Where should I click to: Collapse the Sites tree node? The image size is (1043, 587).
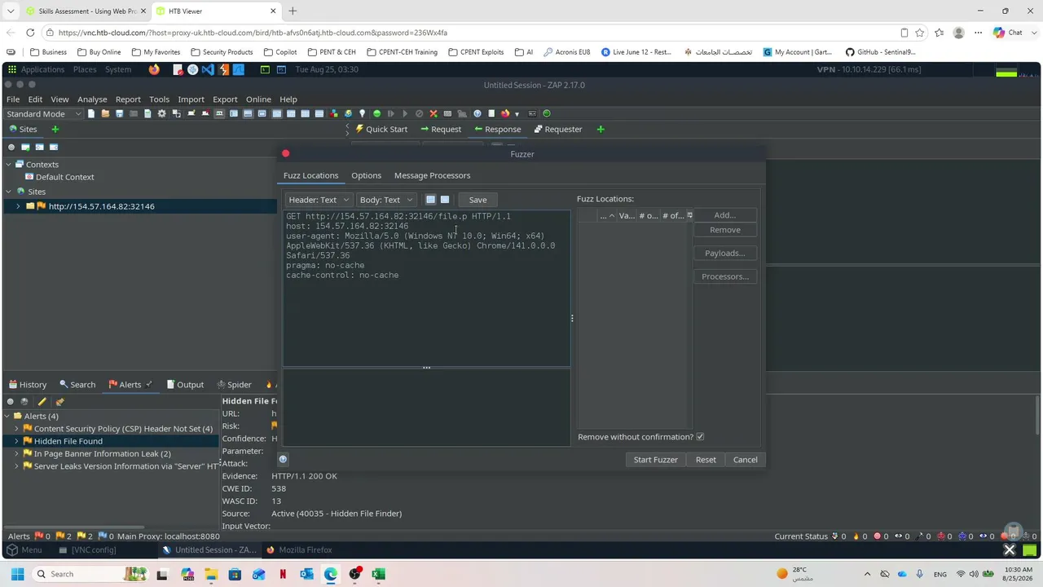pyautogui.click(x=8, y=192)
